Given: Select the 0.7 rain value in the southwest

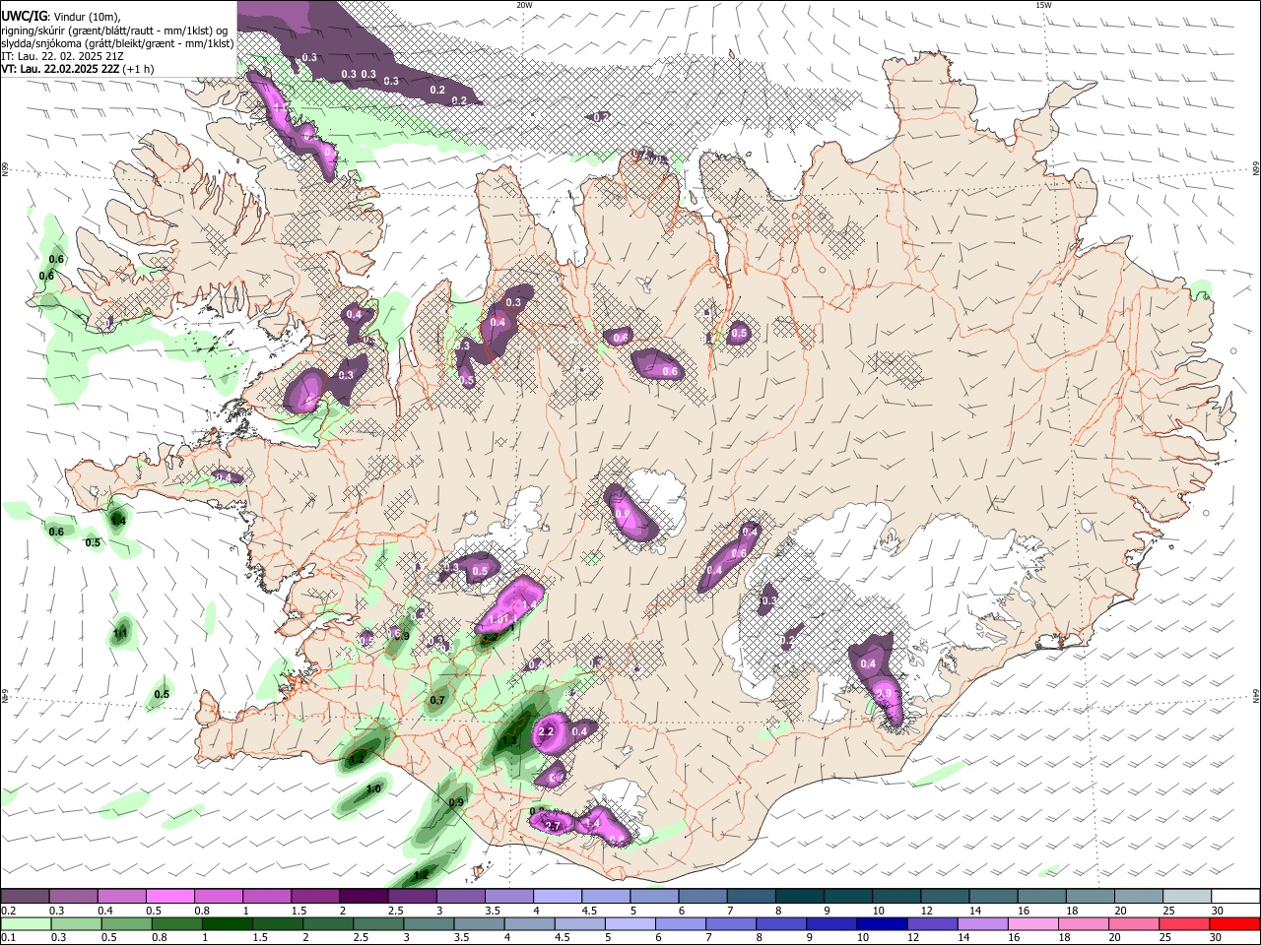Looking at the screenshot, I should [x=438, y=701].
